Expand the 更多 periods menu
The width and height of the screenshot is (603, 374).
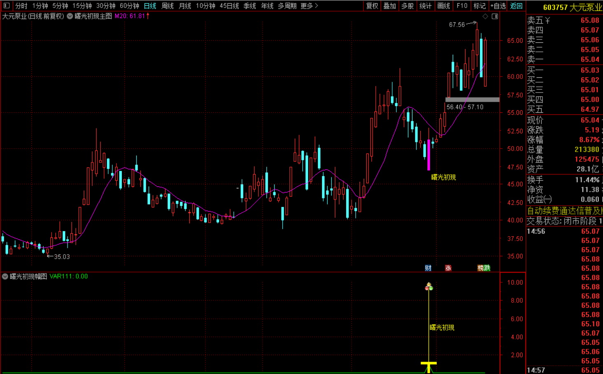[x=310, y=6]
